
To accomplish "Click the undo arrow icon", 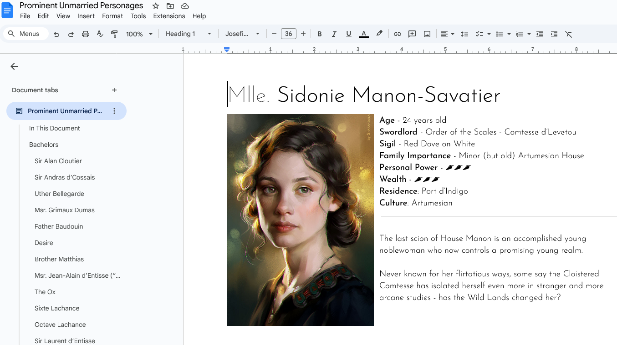I will tap(56, 34).
